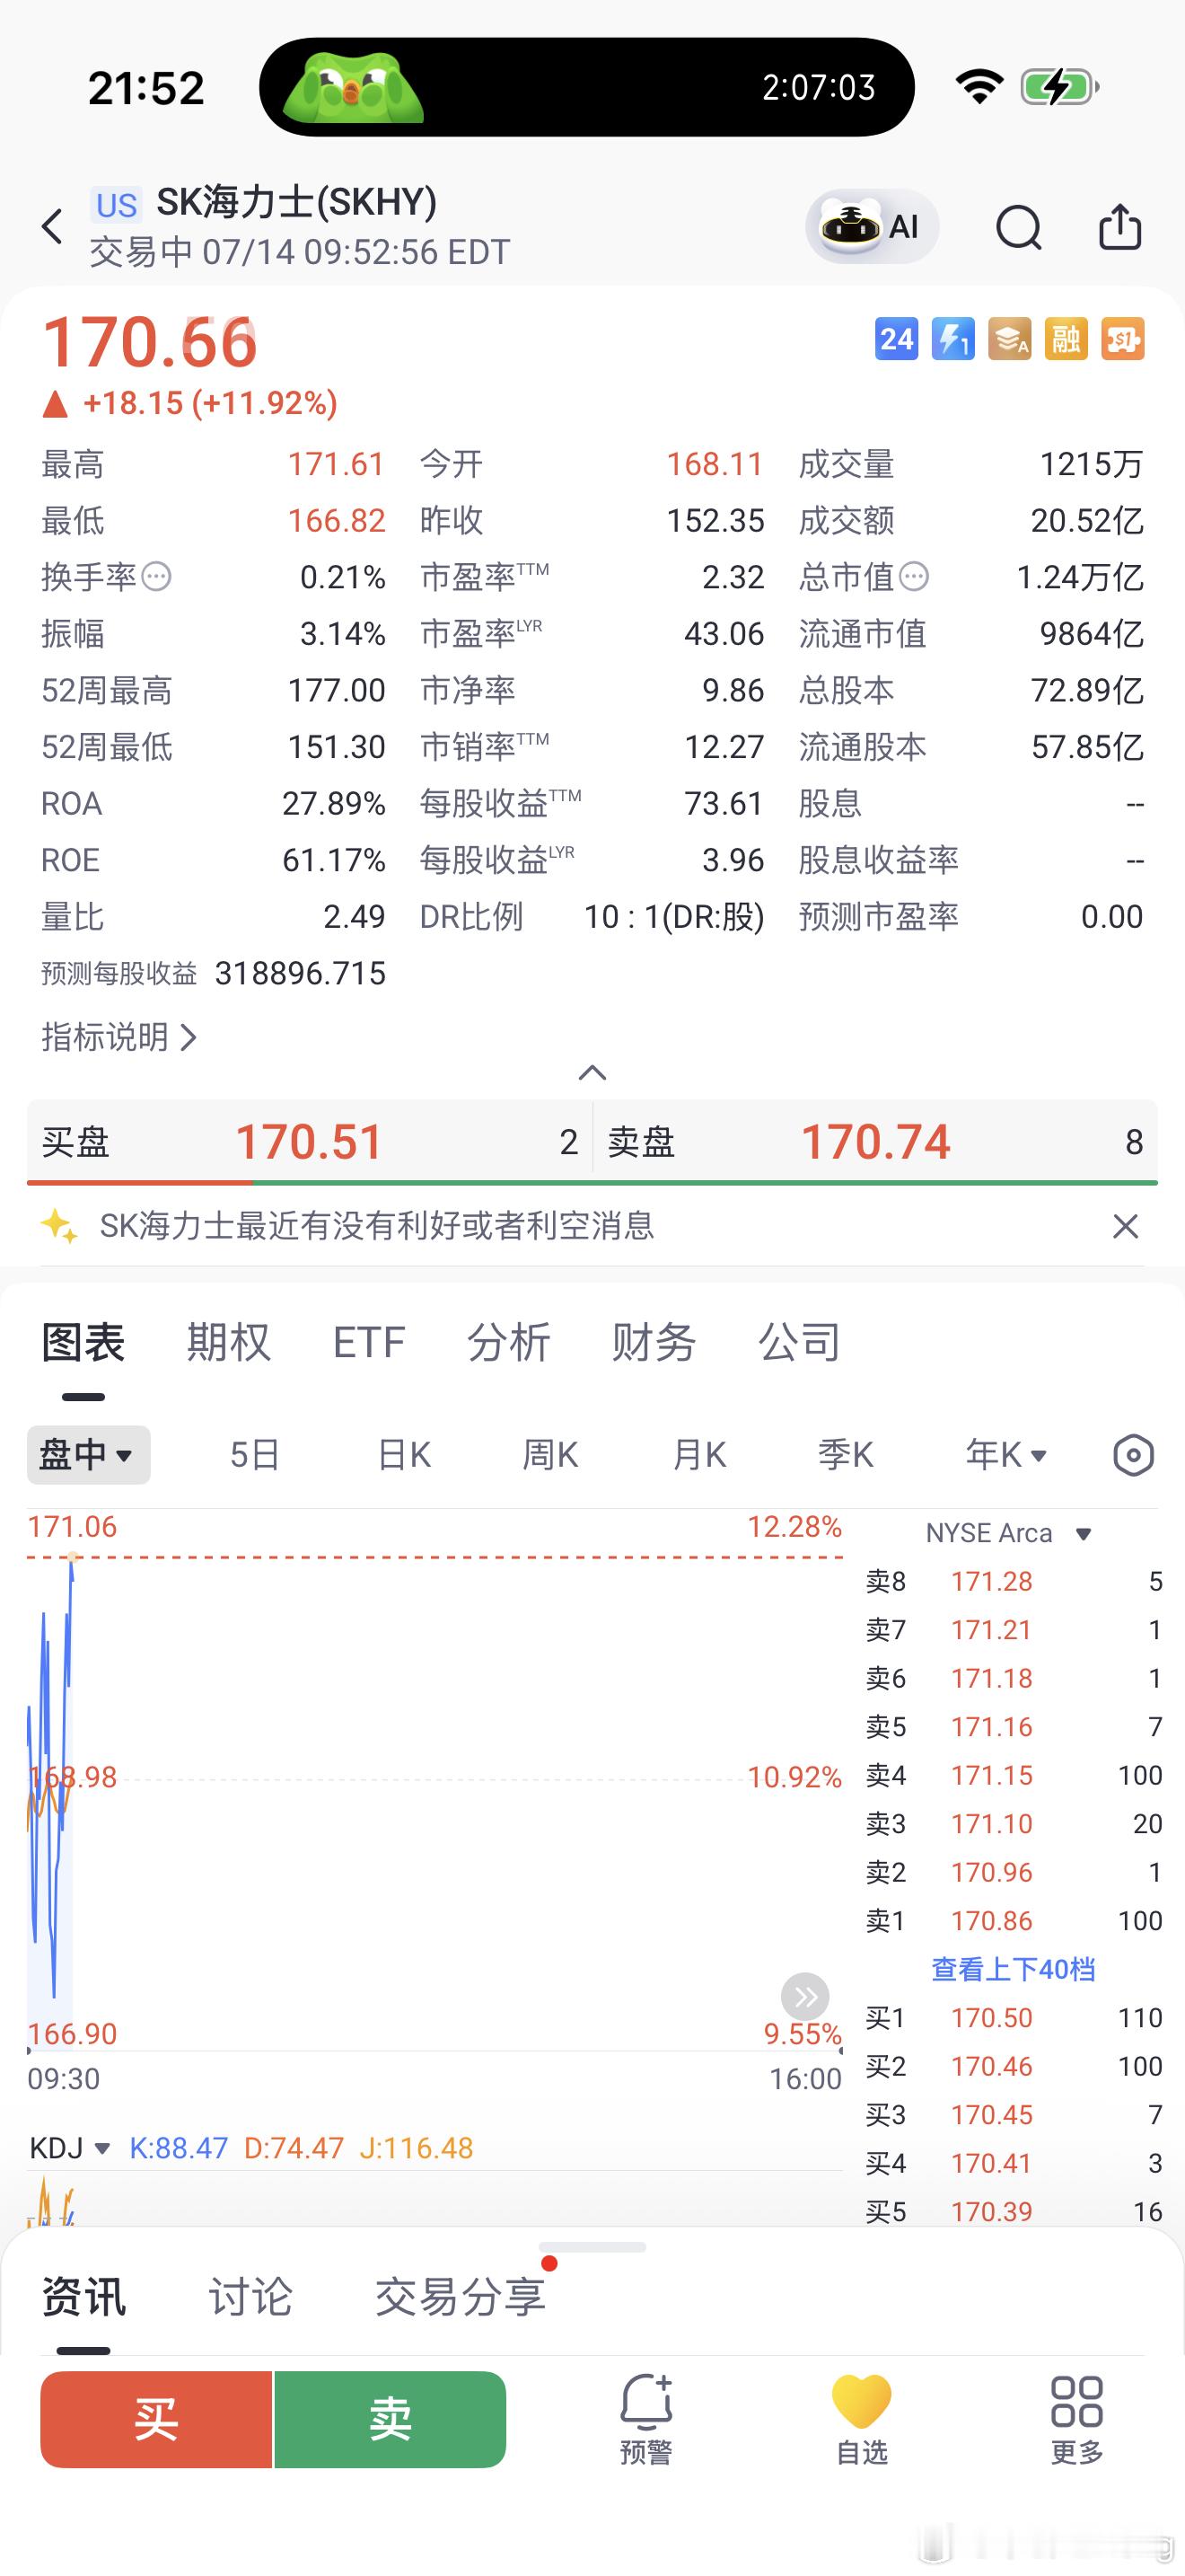Open the 盘中 timeframe dropdown

tap(88, 1455)
